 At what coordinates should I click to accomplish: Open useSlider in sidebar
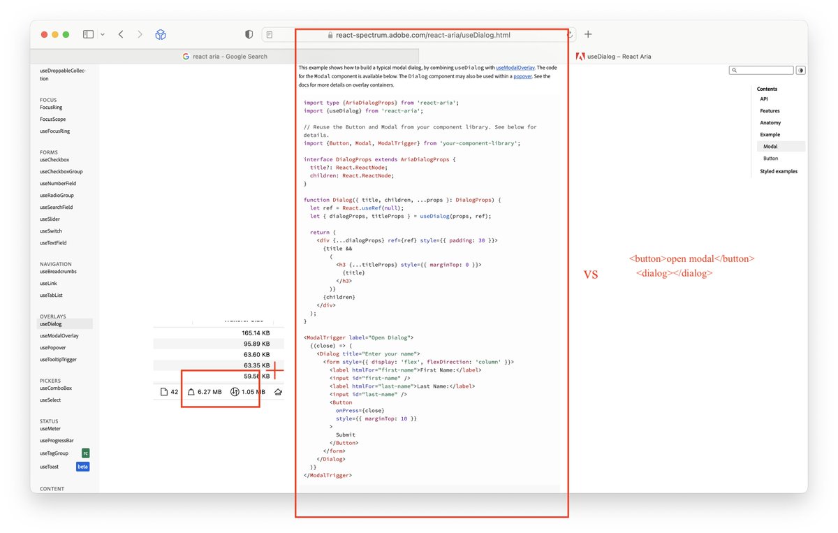coord(51,219)
